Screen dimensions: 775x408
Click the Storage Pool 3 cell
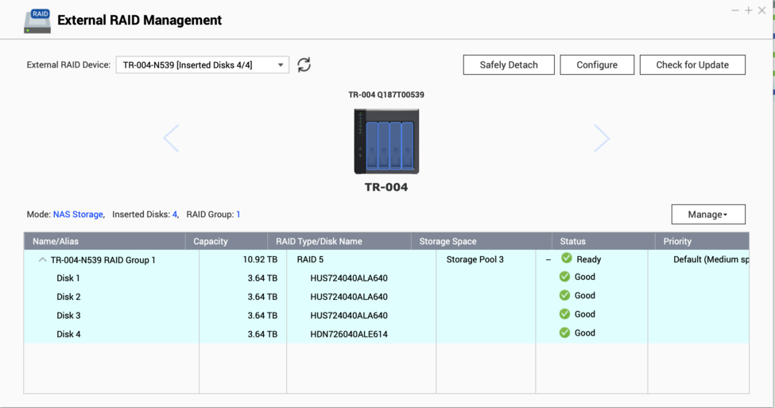click(475, 259)
